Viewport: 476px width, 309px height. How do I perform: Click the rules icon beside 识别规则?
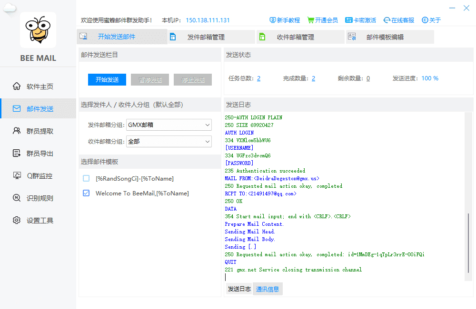pyautogui.click(x=17, y=198)
